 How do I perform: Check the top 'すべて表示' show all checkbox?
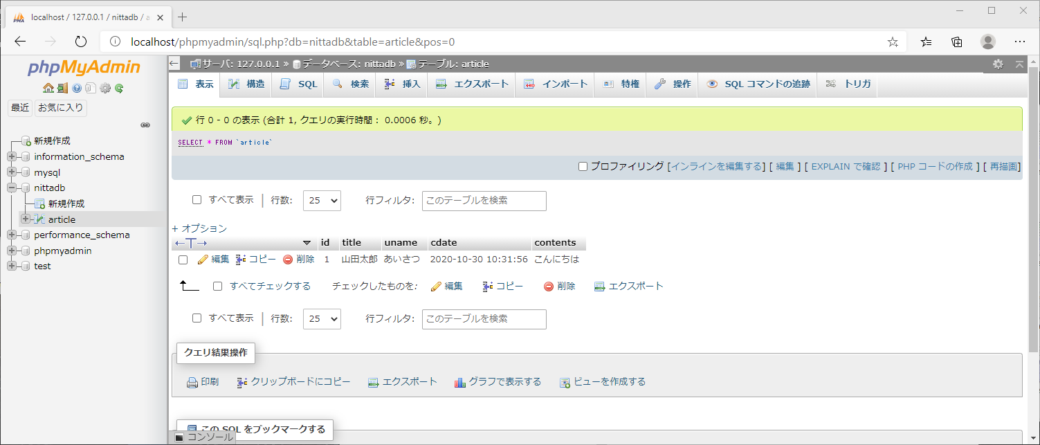pyautogui.click(x=197, y=200)
